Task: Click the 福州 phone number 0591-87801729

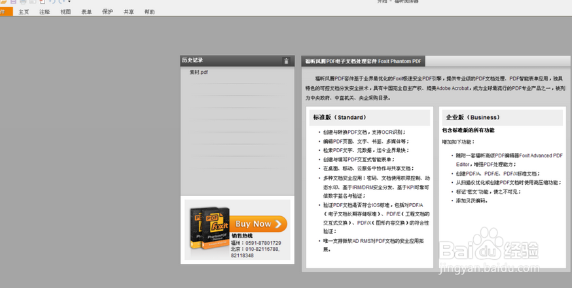Action: [263, 243]
